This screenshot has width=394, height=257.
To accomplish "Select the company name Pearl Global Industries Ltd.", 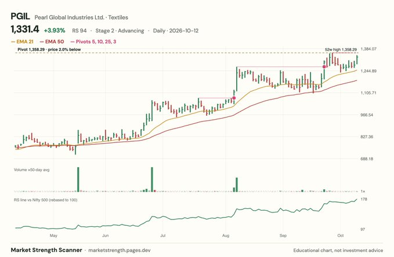I will pos(69,17).
